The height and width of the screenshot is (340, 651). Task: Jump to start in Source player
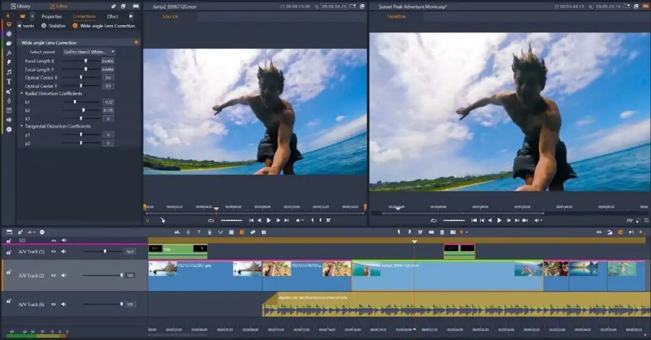pos(251,221)
